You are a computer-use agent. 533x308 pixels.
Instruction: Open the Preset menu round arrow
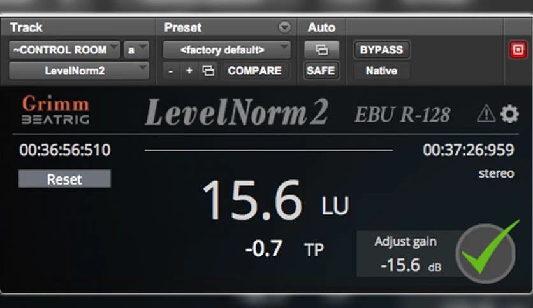[284, 27]
